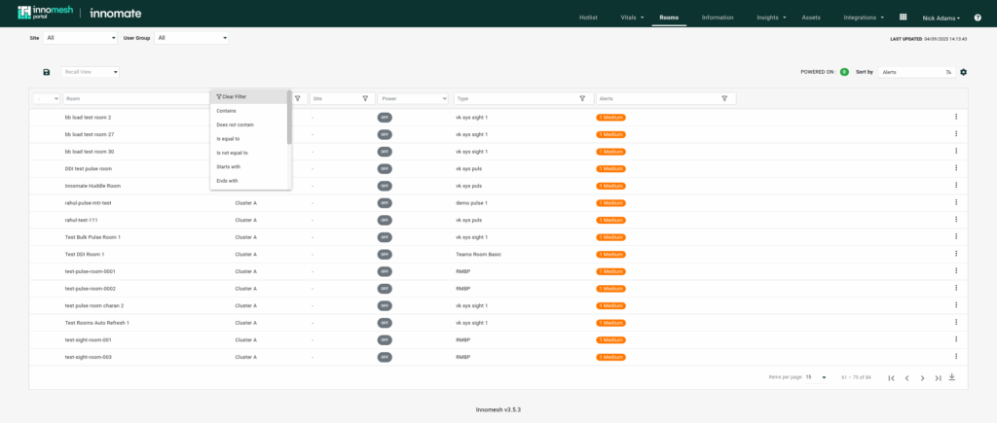Screen dimensions: 997x423
Task: Toggle power switch for test-pulse-room-0002
Action: [x=385, y=289]
